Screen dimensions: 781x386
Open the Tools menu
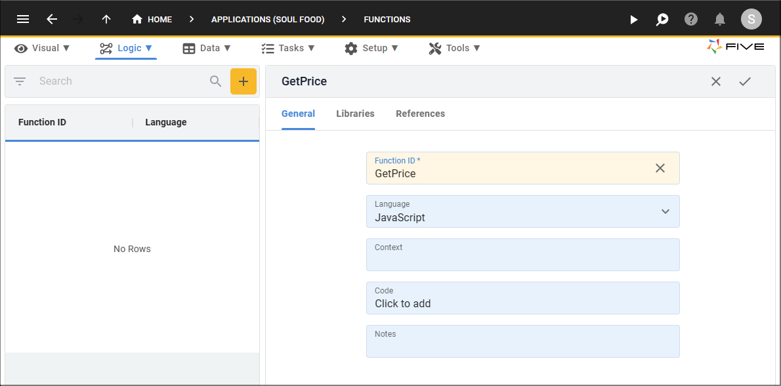(454, 49)
